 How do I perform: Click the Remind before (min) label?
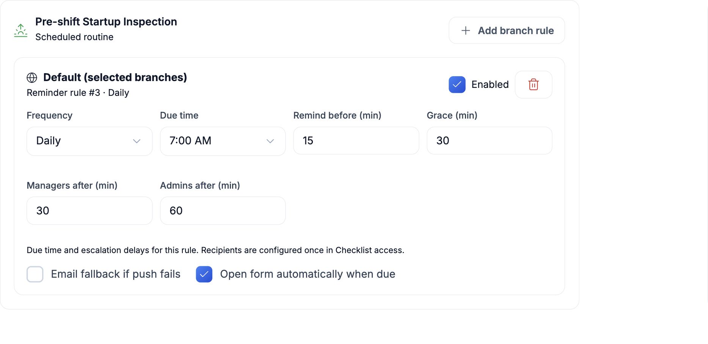pyautogui.click(x=337, y=116)
